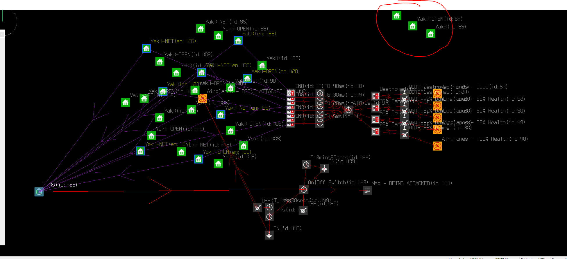
Task: Select the Yak 1 house icon id 115
Action: pos(218,164)
